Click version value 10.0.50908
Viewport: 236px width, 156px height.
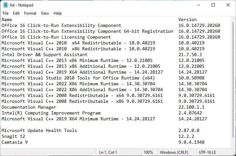pos(191,78)
